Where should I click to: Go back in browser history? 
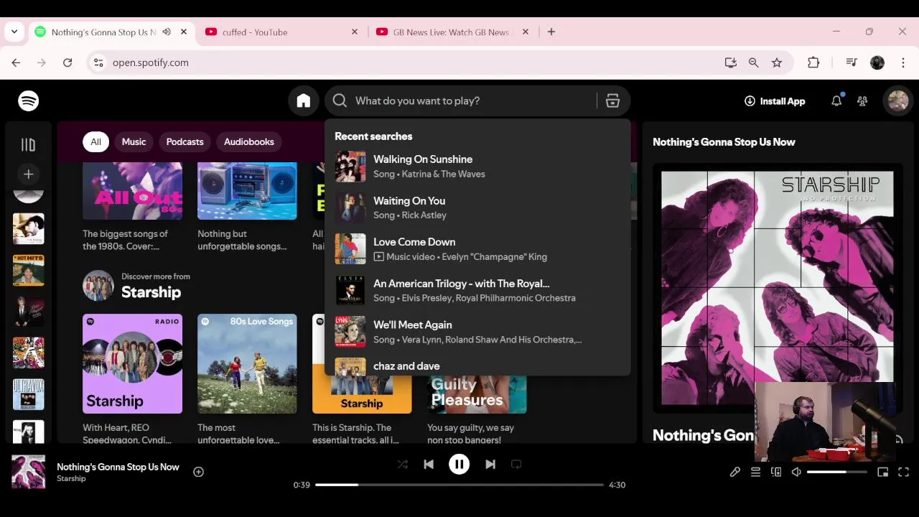point(16,63)
